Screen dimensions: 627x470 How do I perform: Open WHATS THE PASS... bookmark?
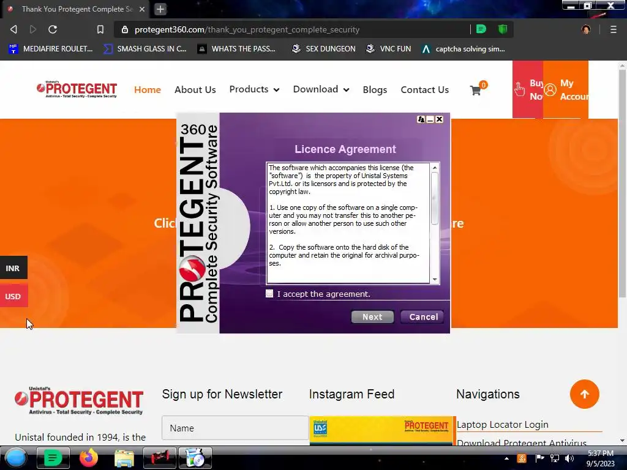[x=236, y=49]
